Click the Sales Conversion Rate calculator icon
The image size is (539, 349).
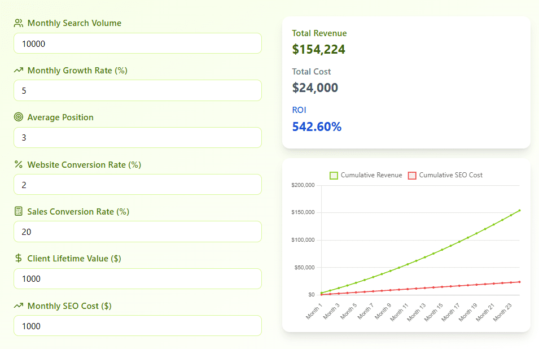17,211
